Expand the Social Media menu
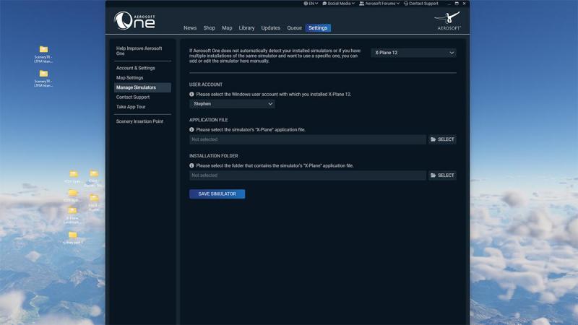 point(338,4)
